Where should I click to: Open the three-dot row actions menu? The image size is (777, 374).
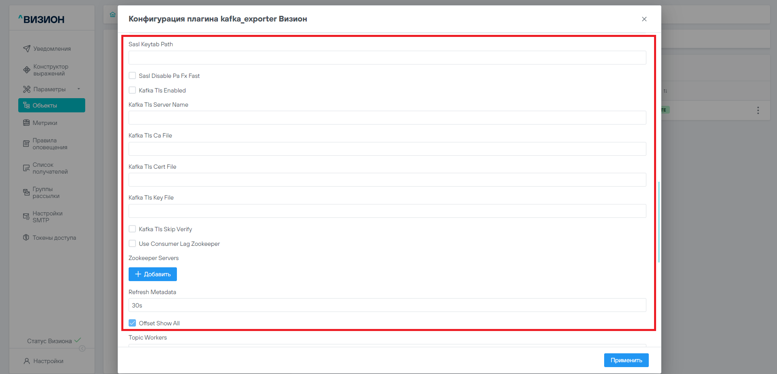758,110
